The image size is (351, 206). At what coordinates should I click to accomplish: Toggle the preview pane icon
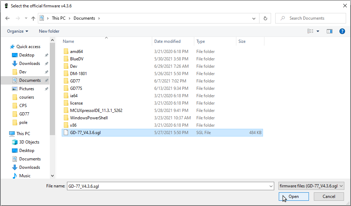tap(329, 31)
